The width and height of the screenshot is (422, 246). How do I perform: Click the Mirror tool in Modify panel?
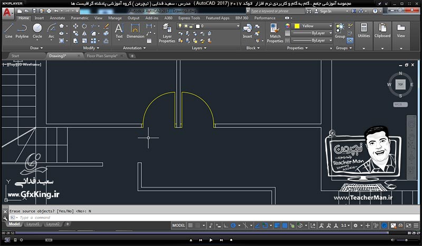(x=84, y=33)
